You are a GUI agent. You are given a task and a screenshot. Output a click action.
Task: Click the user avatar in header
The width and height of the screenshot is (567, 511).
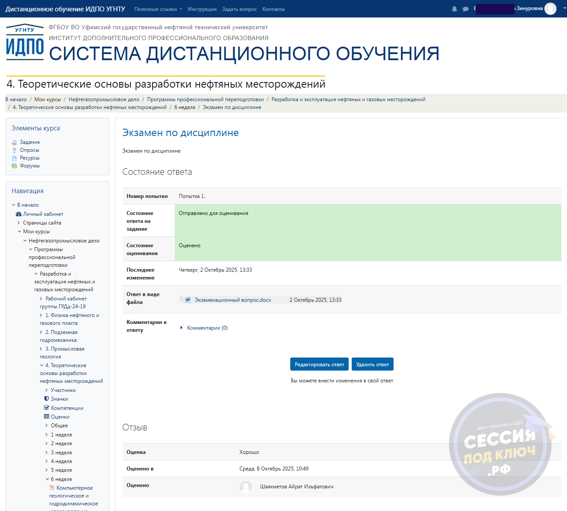click(550, 9)
